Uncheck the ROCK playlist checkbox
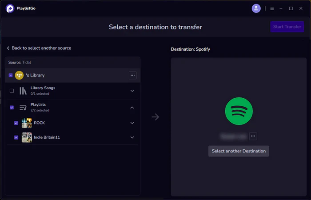This screenshot has width=311, height=200. point(16,123)
